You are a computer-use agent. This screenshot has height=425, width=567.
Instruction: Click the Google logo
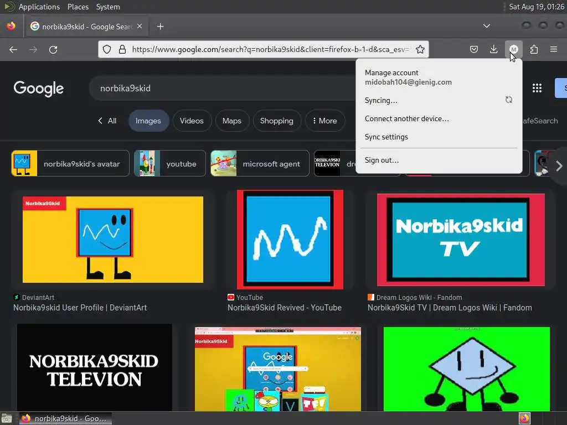(39, 89)
